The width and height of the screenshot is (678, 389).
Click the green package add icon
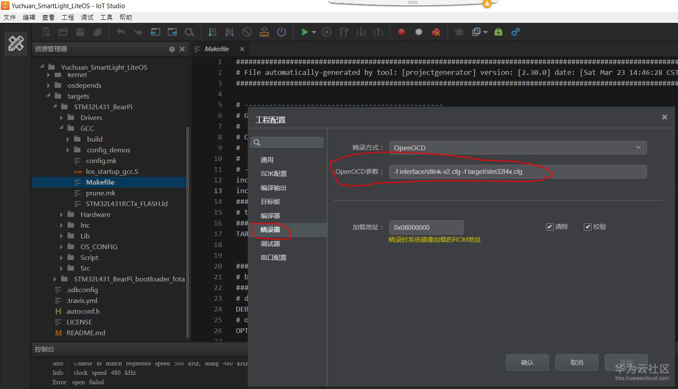(498, 32)
